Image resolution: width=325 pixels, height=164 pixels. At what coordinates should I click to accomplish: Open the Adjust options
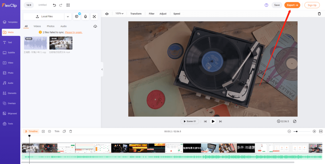click(x=163, y=14)
